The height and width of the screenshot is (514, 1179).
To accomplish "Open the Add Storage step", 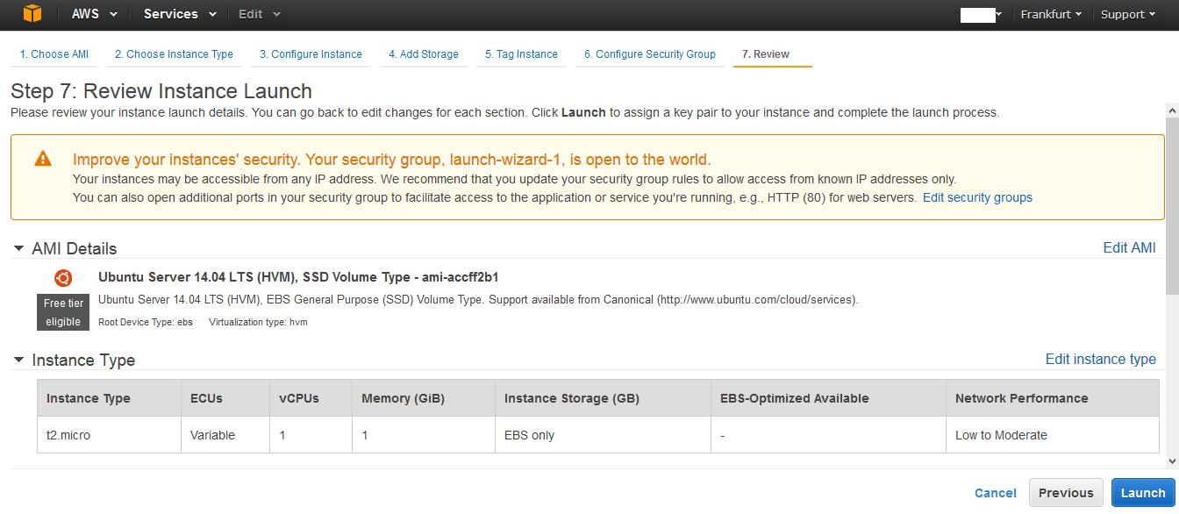I will coord(424,54).
